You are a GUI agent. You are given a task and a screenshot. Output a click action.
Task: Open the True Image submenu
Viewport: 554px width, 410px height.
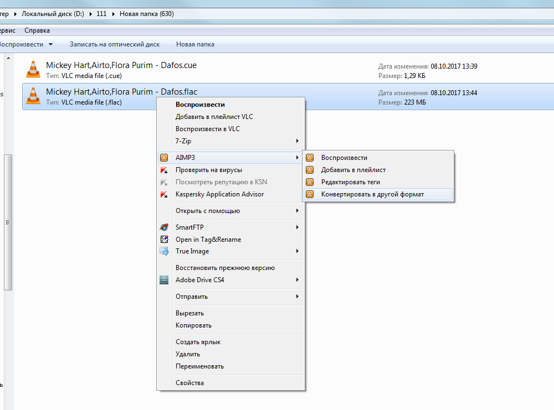230,251
